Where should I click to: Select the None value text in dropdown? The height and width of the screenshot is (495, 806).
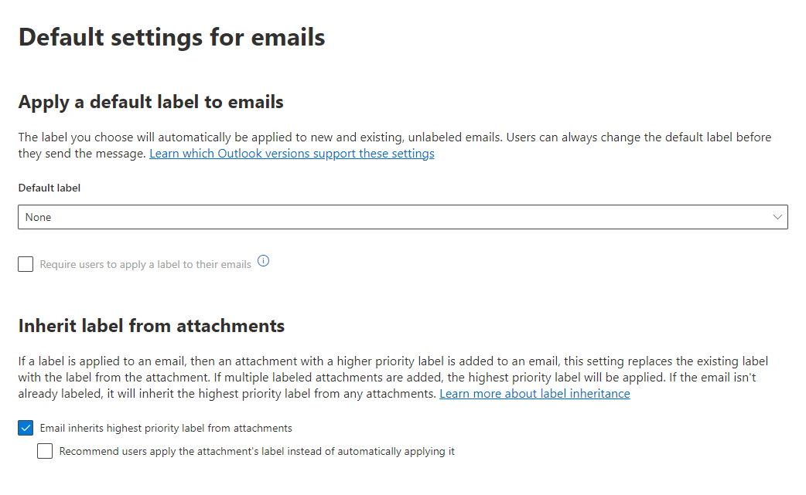38,218
